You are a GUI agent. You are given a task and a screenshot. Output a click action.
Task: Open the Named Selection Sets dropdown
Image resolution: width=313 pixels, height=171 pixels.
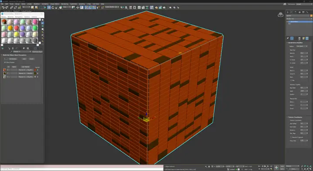112,7
